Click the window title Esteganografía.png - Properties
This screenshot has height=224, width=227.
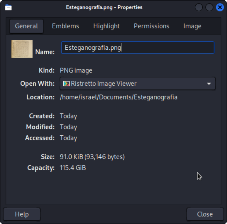(104, 7)
